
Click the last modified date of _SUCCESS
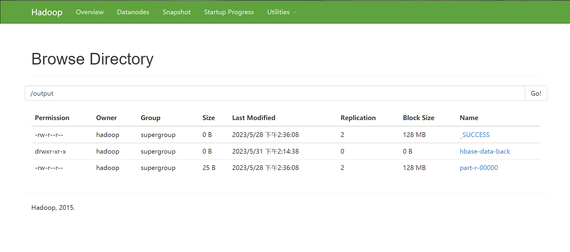265,135
